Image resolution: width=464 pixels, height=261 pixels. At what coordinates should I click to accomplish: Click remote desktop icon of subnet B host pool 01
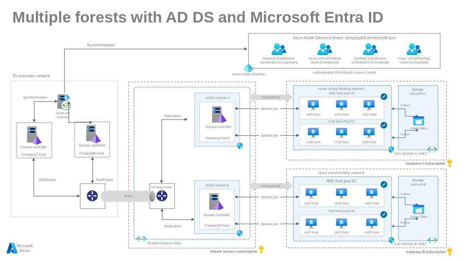384,185
